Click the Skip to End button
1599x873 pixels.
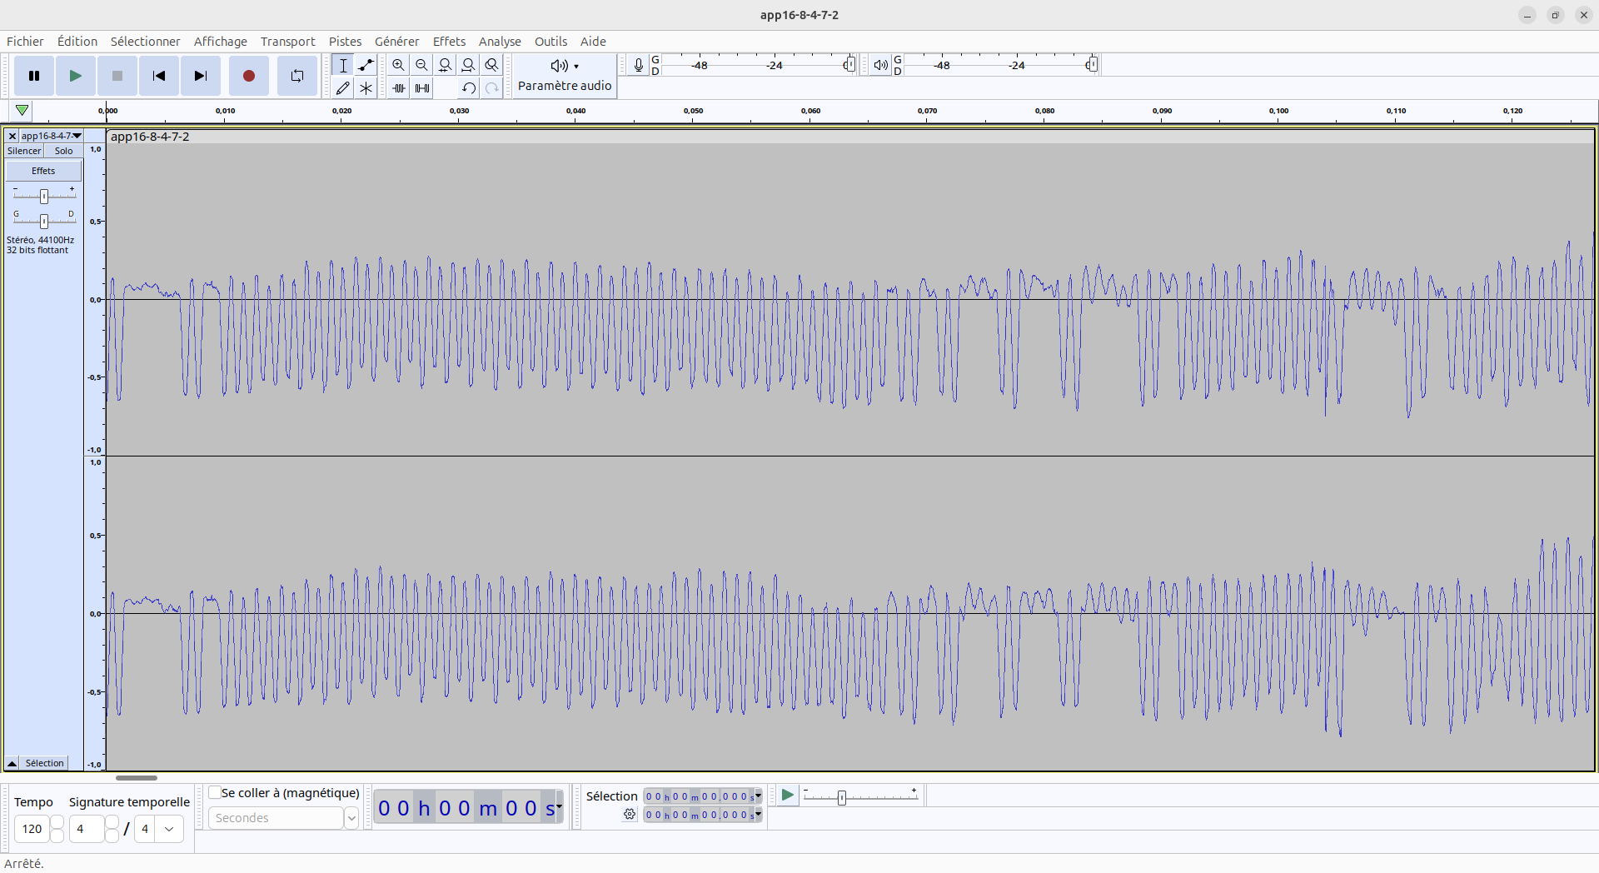click(x=200, y=76)
